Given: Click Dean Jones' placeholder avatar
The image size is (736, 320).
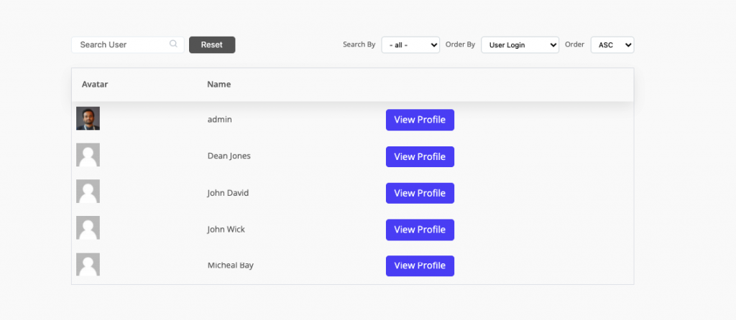Looking at the screenshot, I should click(88, 155).
